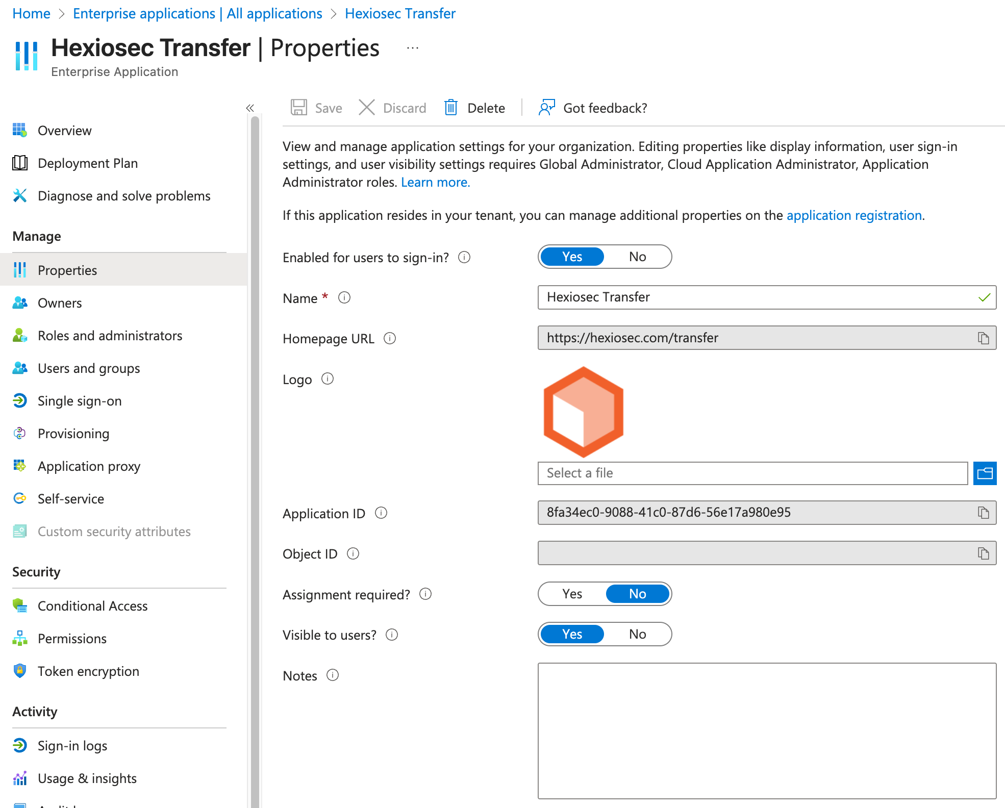Viewport: 1005px width, 808px height.
Task: Set Enabled for users to sign-in to No
Action: pos(637,257)
